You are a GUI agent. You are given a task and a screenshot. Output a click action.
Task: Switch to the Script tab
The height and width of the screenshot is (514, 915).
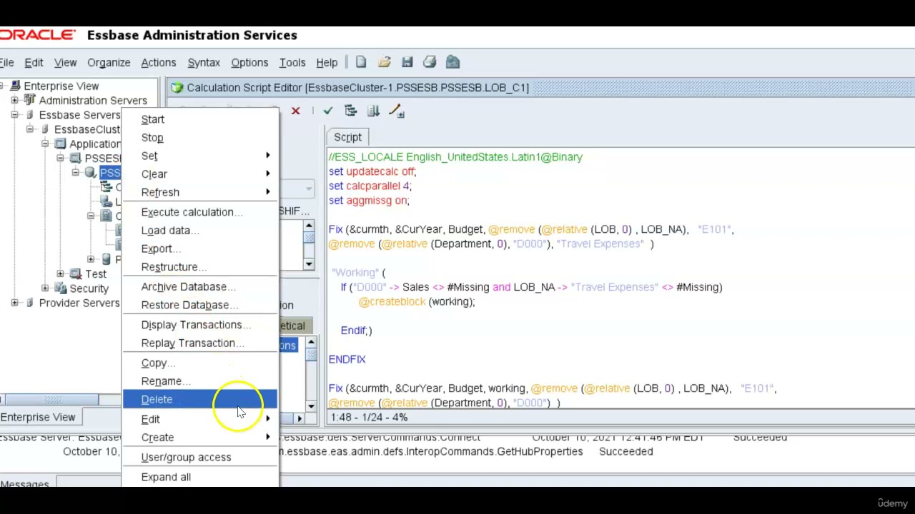[347, 137]
